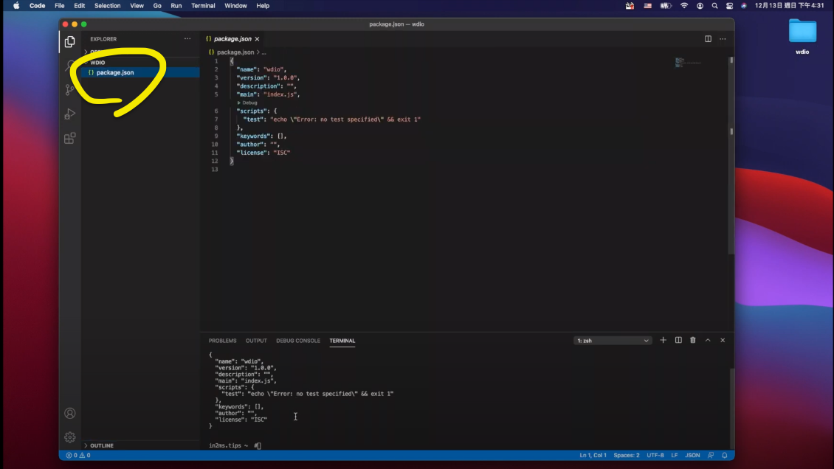Open the Code application menu
The height and width of the screenshot is (469, 834).
tap(37, 6)
